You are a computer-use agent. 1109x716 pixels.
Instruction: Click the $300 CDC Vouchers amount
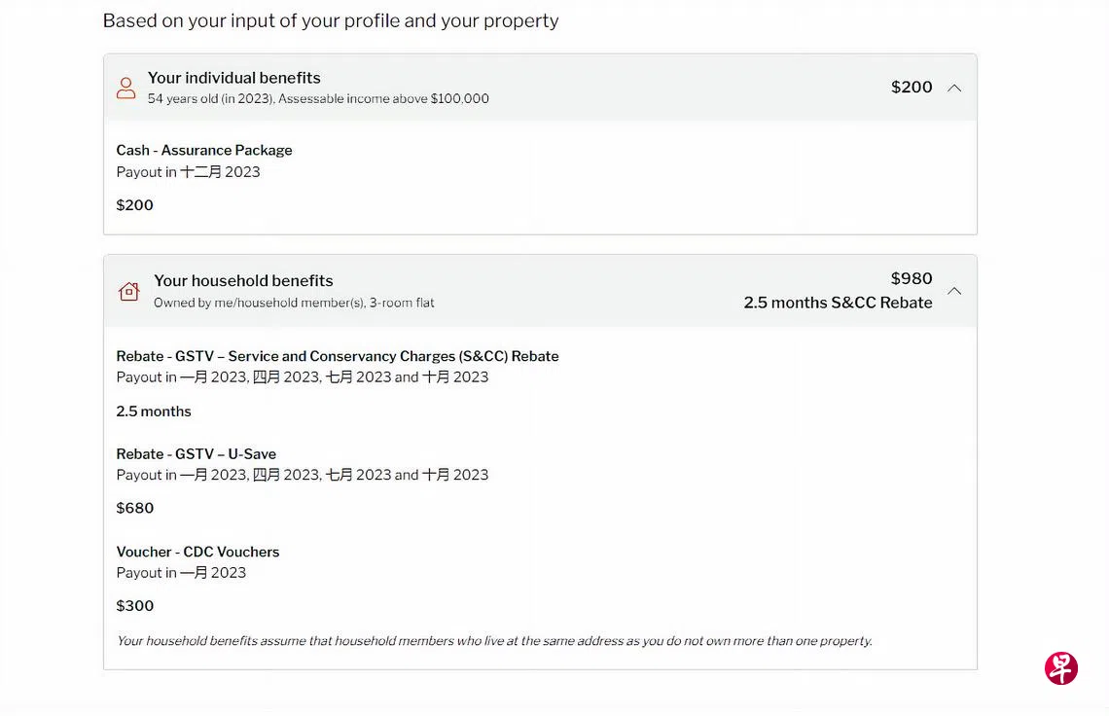pos(135,606)
